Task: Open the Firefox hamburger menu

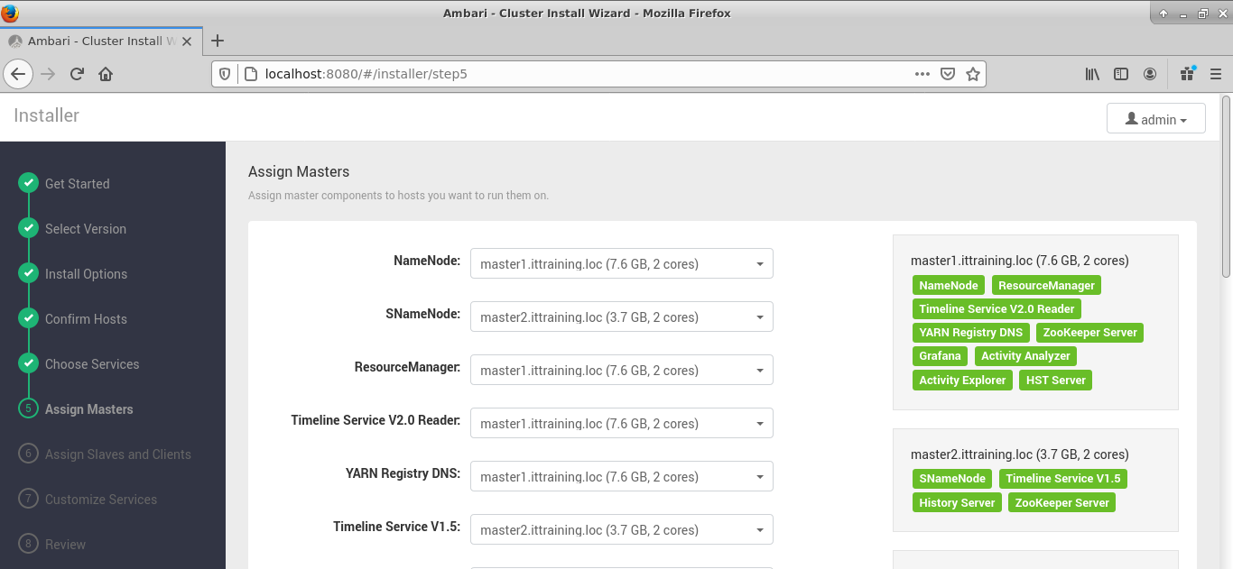Action: click(1215, 74)
